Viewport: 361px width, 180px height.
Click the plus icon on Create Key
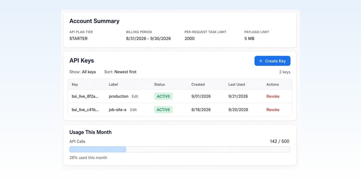pos(261,61)
